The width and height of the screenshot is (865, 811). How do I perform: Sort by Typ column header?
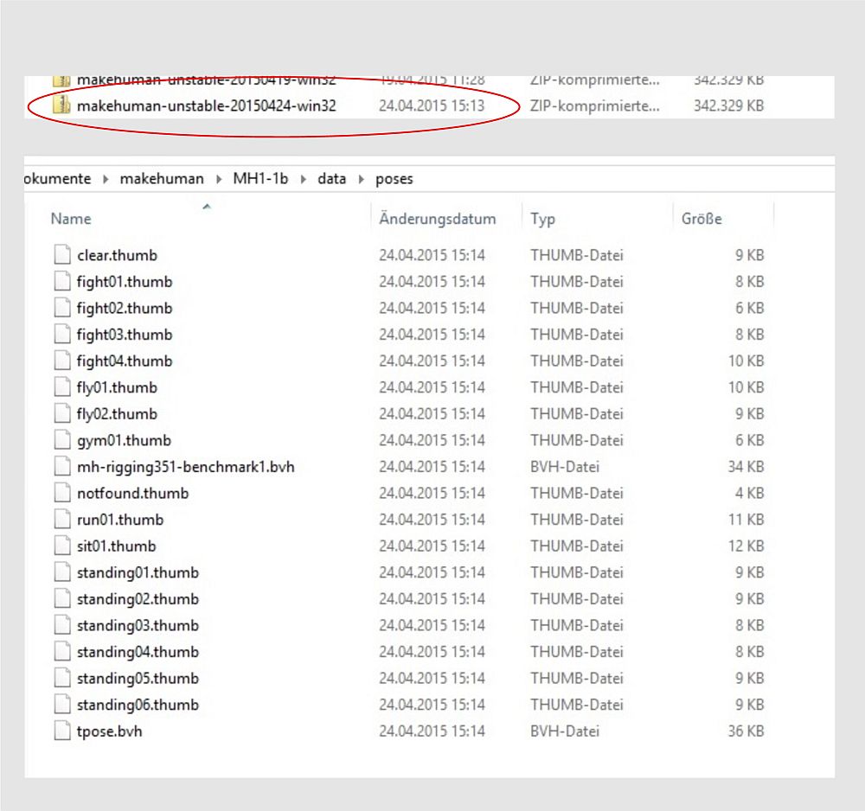[x=543, y=220]
